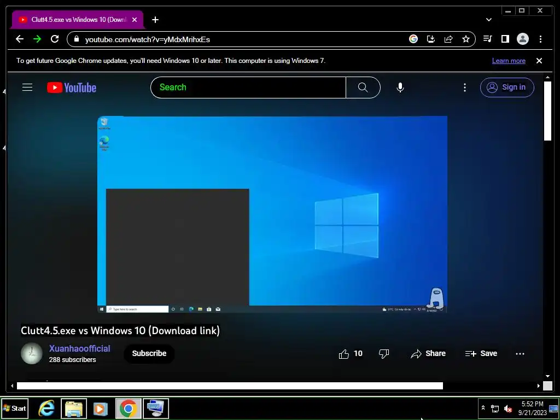Click the Google icon in address bar

(413, 39)
